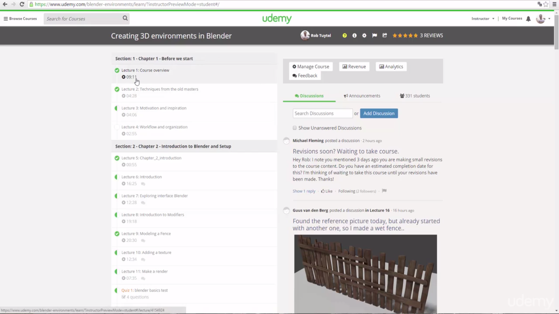Toggle completion mark for Lecture 2
Viewport: 559px width, 314px height.
(117, 89)
